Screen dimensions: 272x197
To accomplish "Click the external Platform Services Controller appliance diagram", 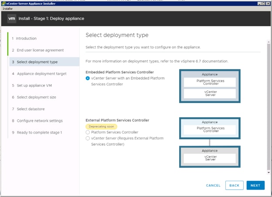I will coord(210,128).
